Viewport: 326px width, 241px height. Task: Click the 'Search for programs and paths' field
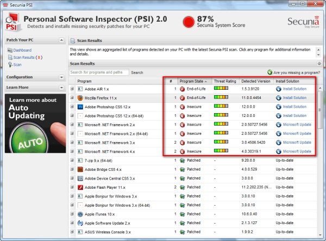click(99, 72)
